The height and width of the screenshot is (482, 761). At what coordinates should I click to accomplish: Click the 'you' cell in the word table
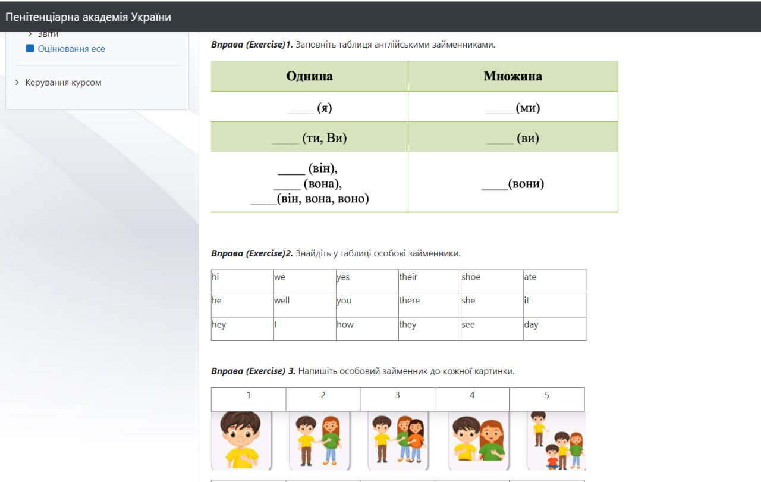(x=367, y=301)
